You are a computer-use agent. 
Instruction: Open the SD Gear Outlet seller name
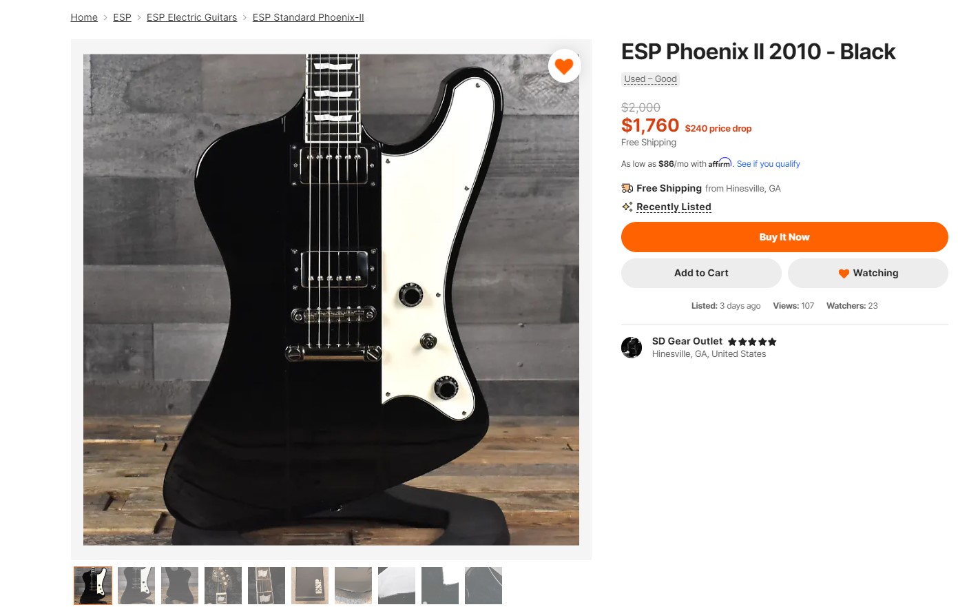tap(687, 341)
